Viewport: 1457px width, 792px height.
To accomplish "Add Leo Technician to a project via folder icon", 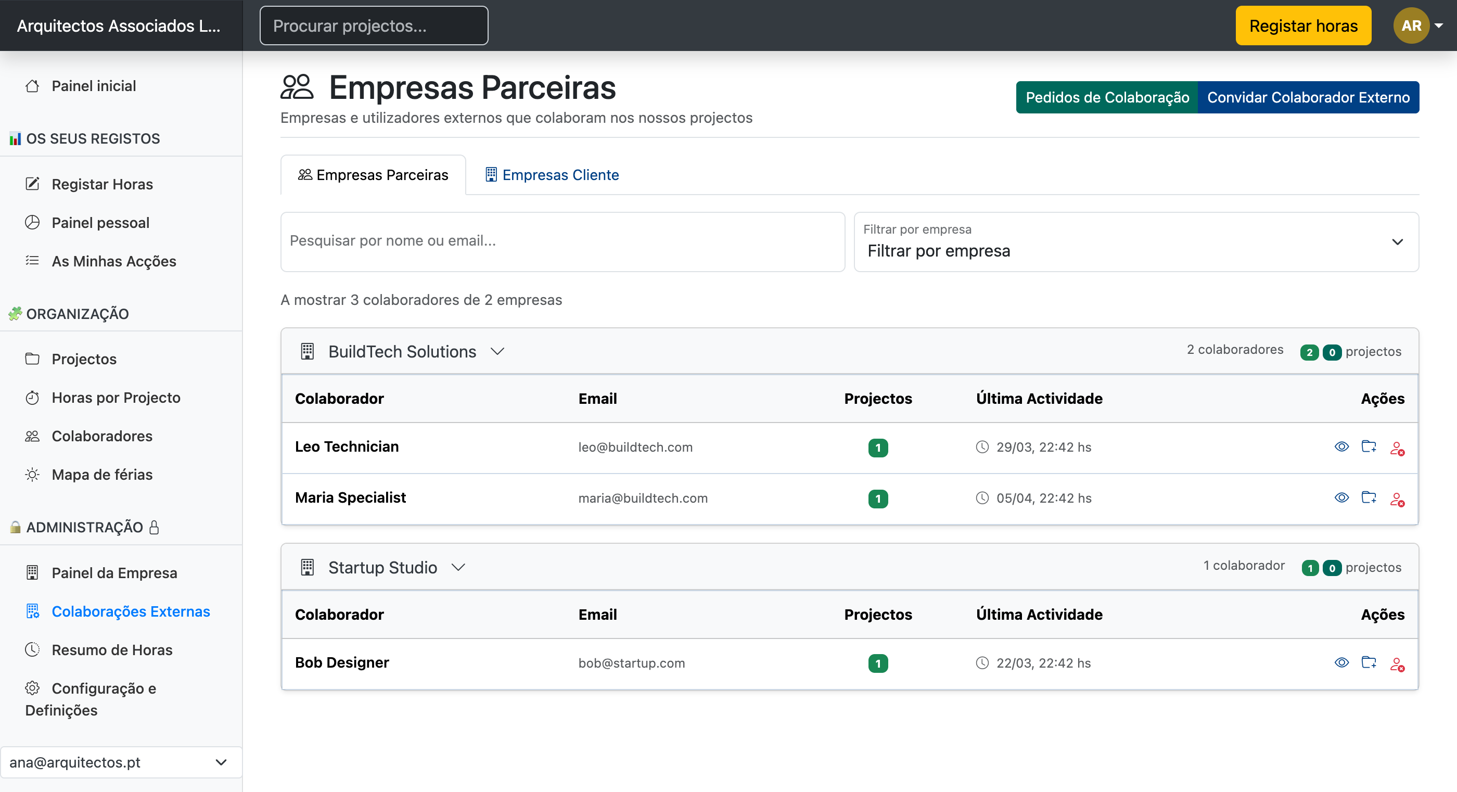I will 1370,446.
